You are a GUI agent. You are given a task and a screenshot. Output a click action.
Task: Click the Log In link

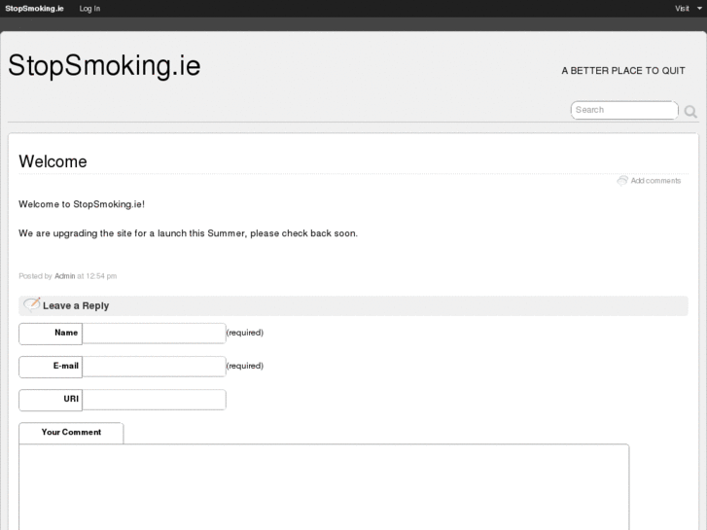pos(89,8)
